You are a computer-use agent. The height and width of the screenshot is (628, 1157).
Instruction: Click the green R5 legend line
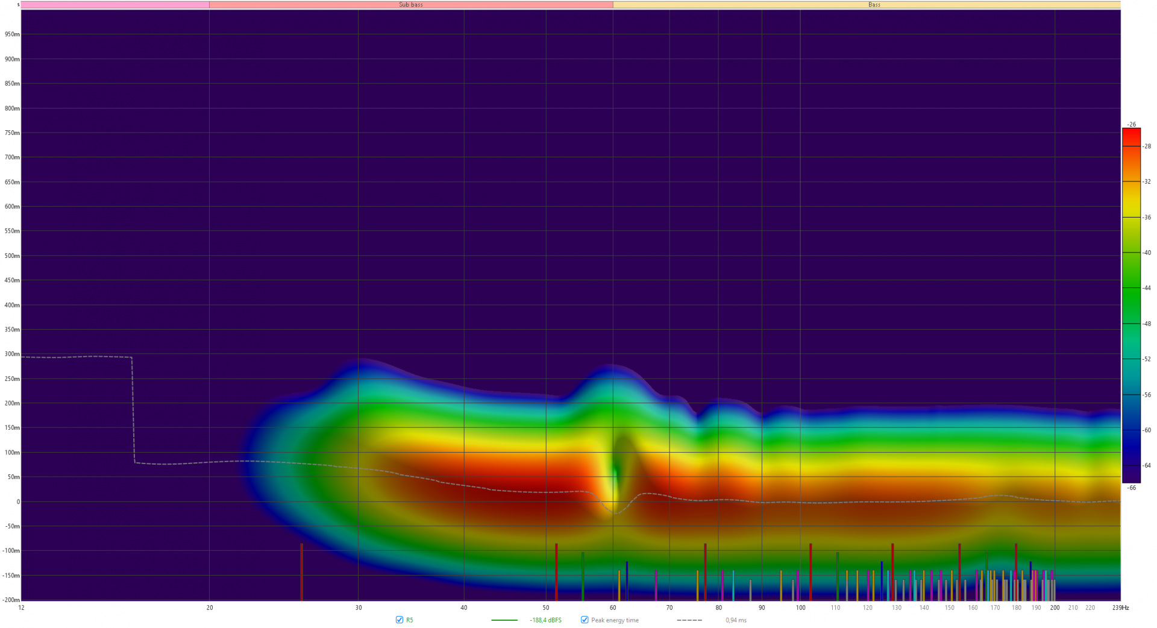tap(504, 620)
